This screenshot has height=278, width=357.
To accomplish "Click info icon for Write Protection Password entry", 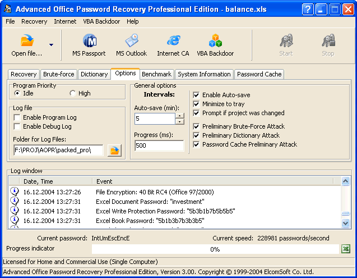I will coord(15,211).
